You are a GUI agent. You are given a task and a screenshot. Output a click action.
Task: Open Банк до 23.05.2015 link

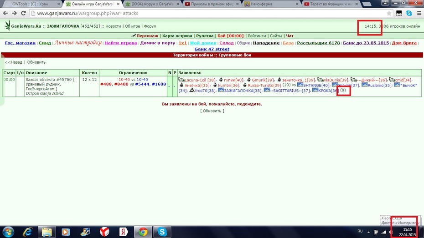click(x=366, y=43)
